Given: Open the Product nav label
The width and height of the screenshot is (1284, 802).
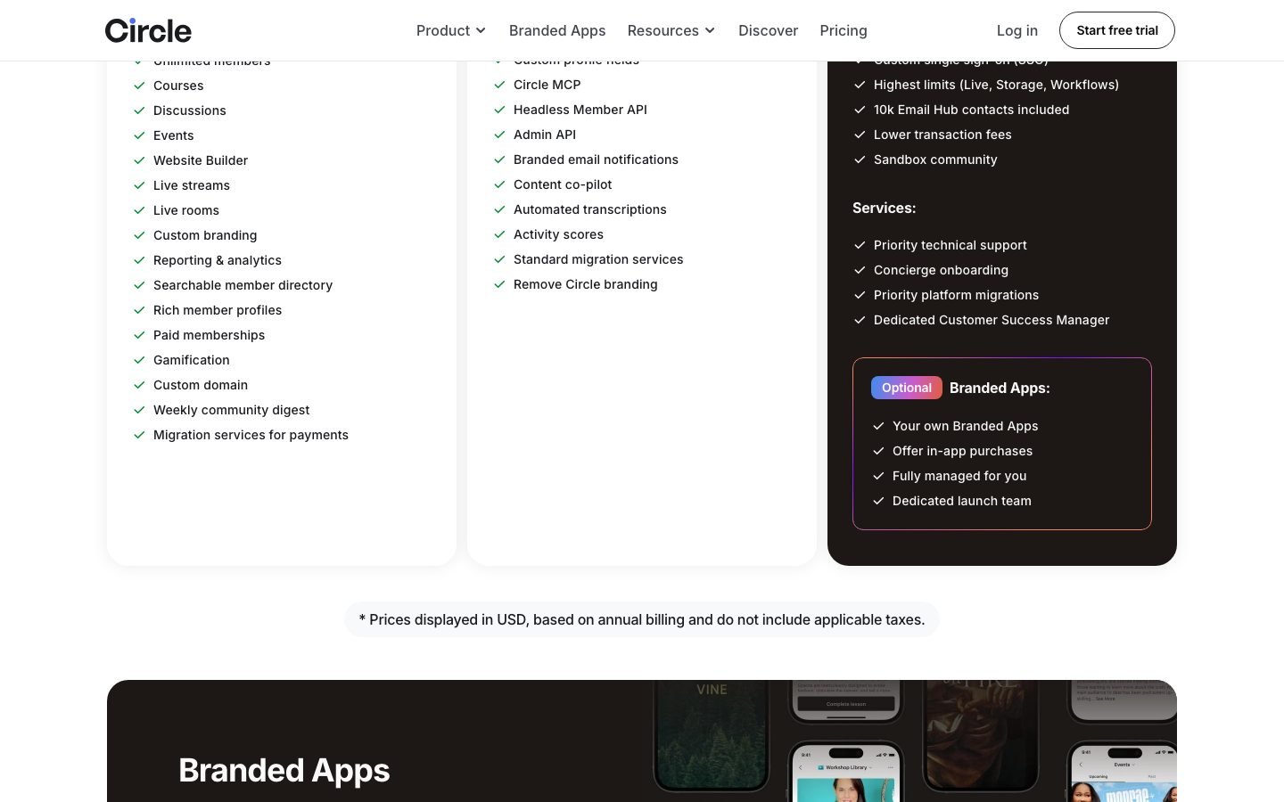Looking at the screenshot, I should [x=443, y=30].
